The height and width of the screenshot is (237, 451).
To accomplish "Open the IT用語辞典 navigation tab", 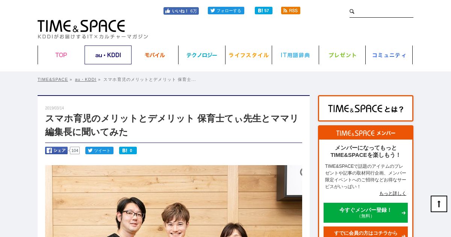I will [295, 55].
